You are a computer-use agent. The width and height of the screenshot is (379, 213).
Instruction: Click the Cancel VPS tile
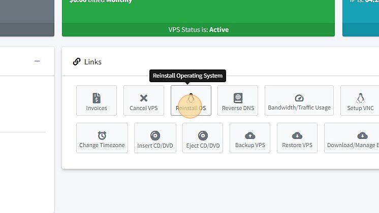point(144,100)
